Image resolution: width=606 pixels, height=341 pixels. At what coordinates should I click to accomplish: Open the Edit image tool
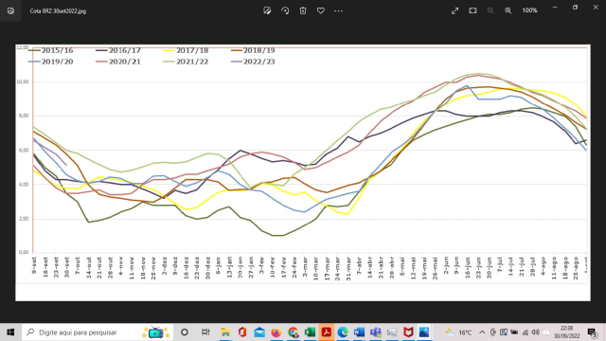(x=267, y=10)
